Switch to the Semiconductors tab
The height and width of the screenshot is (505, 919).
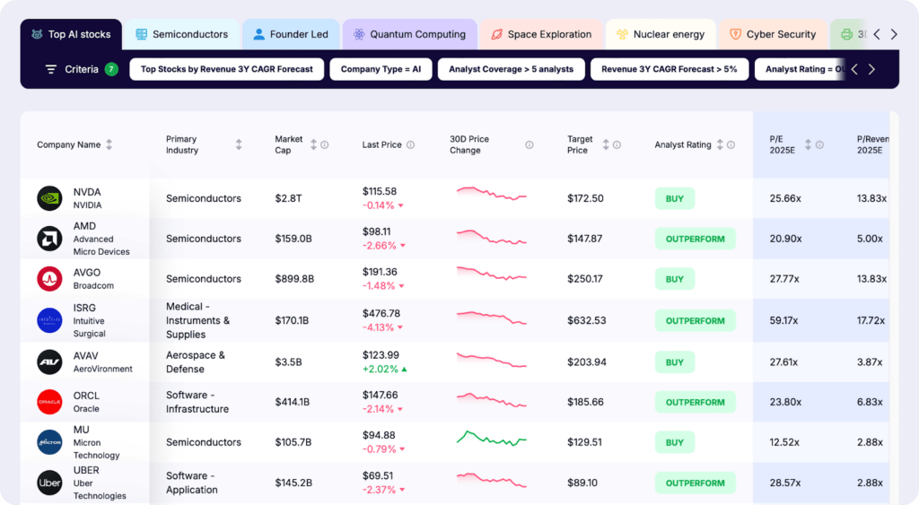coord(181,34)
